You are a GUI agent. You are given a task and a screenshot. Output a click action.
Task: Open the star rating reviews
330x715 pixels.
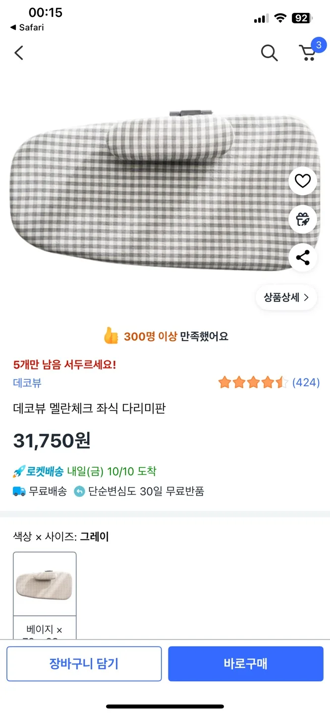pyautogui.click(x=253, y=382)
